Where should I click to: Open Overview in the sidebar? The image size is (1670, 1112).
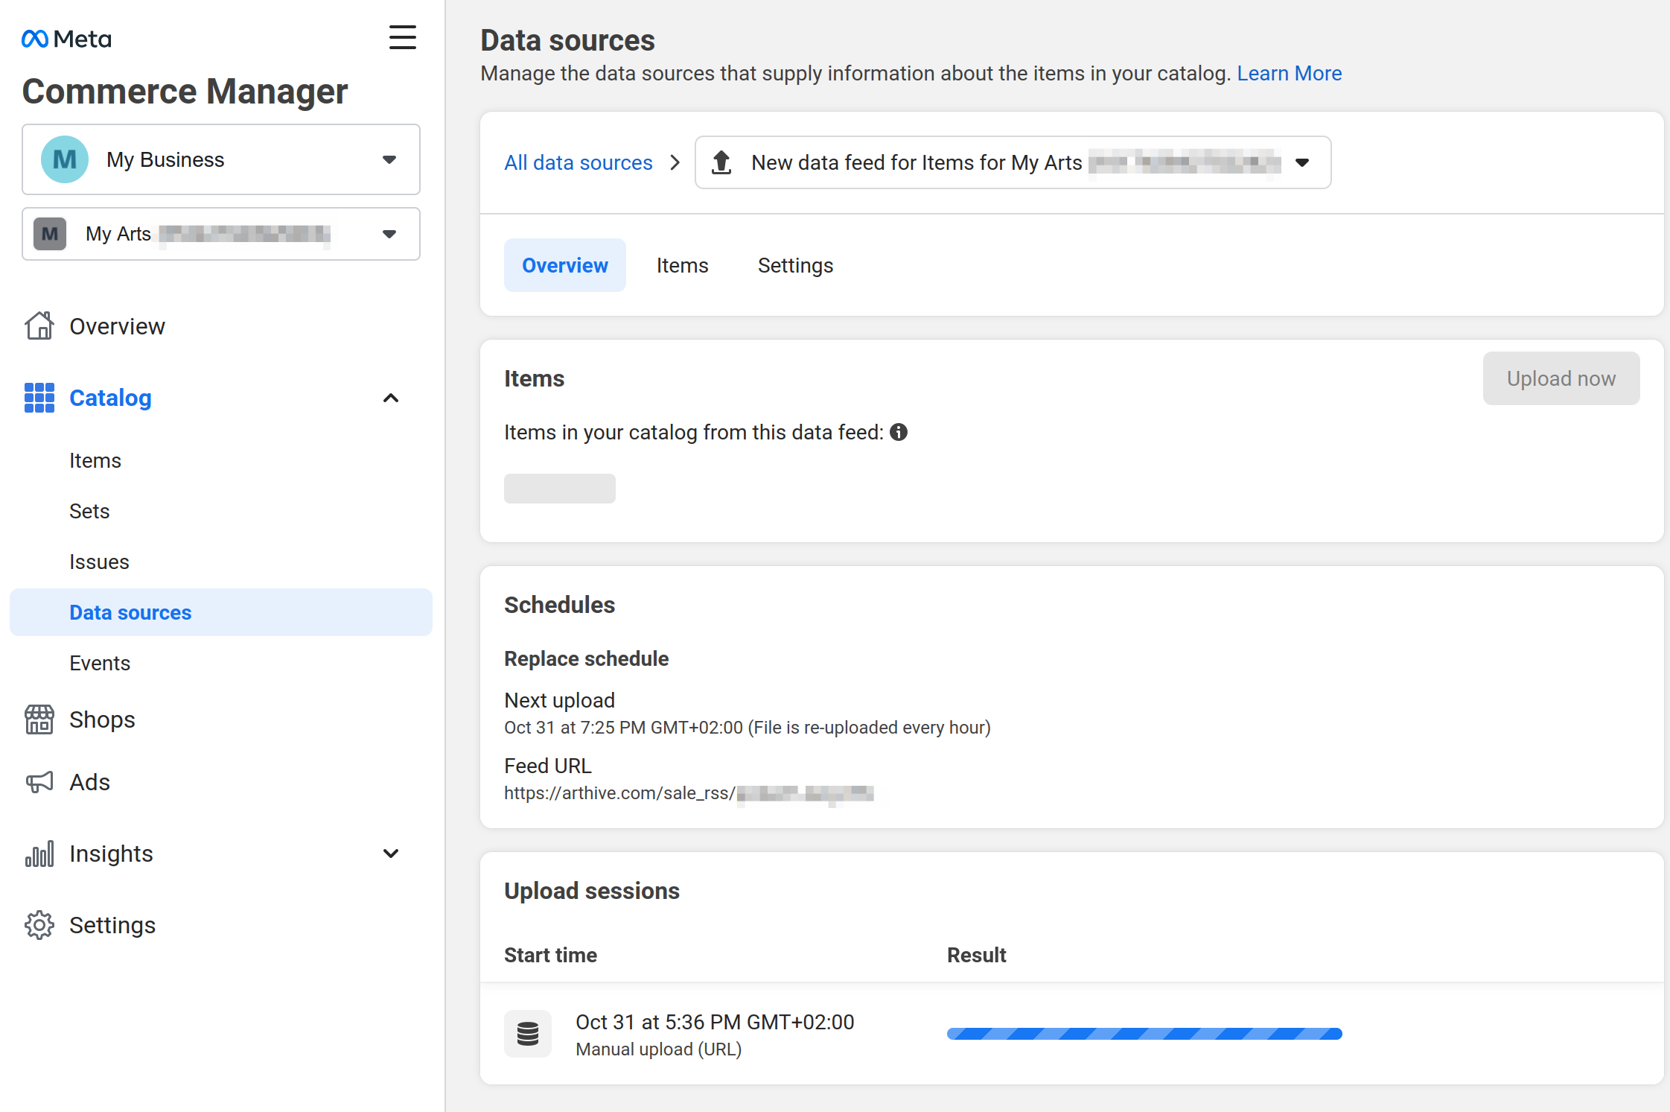(x=118, y=325)
